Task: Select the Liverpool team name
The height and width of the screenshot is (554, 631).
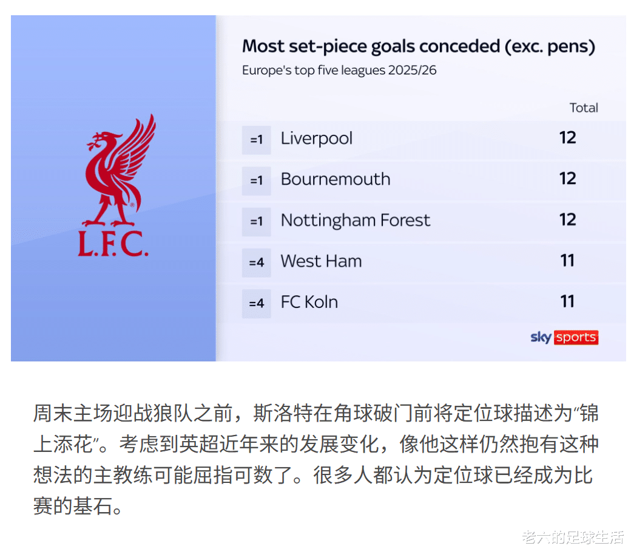Action: [316, 138]
